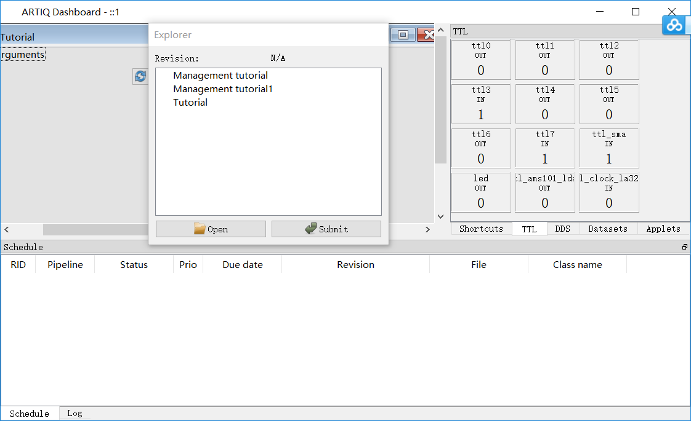691x421 pixels.
Task: Select Management tutorial in Explorer list
Action: [x=220, y=75]
